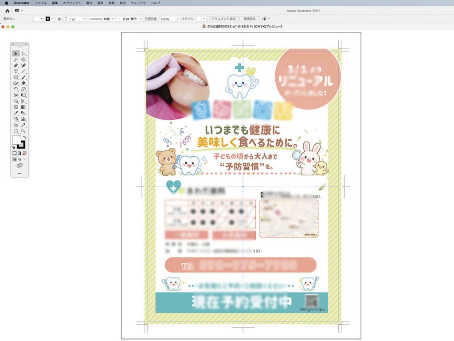Select the Direct Selection tool

(23, 54)
